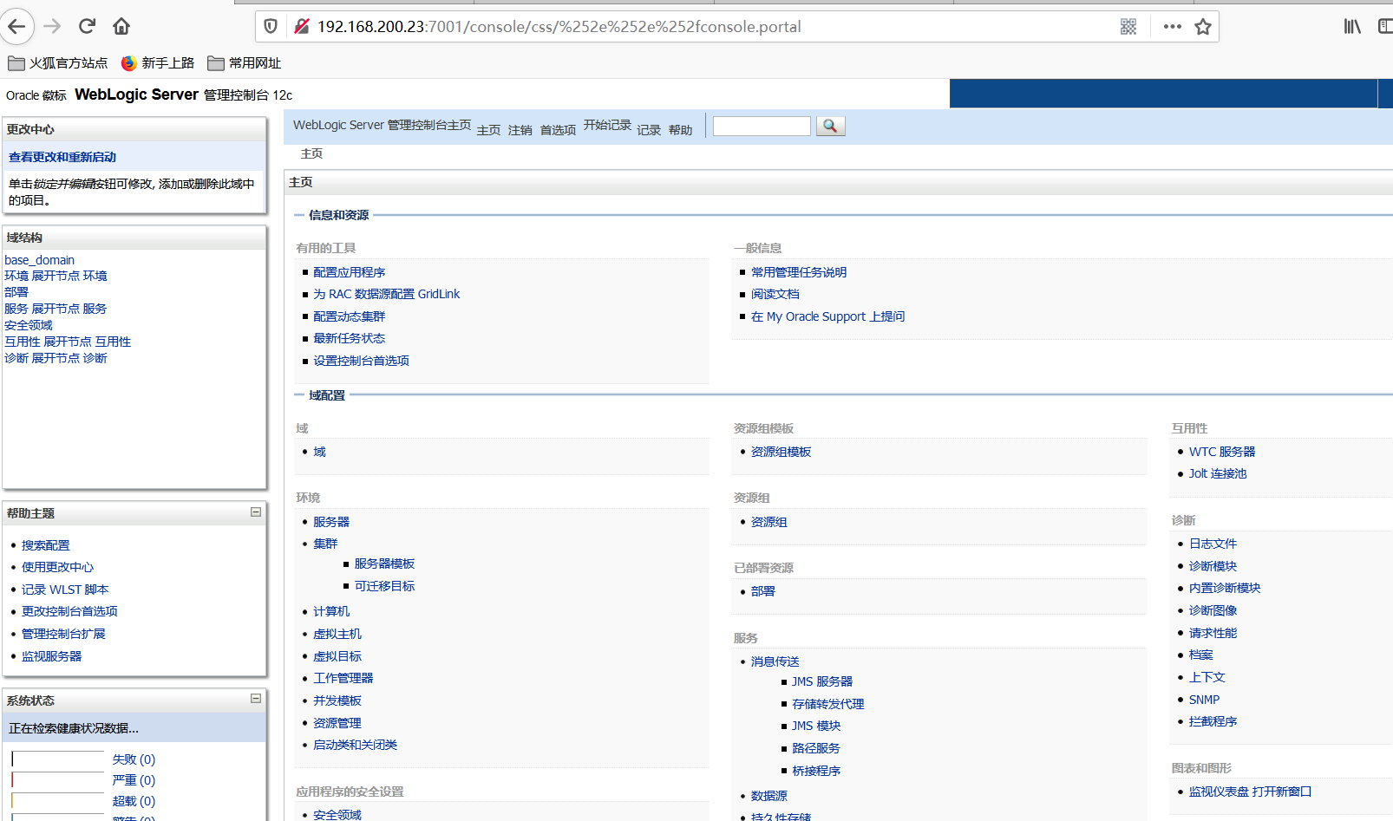
Task: Open 阅读文档 link
Action: (775, 294)
